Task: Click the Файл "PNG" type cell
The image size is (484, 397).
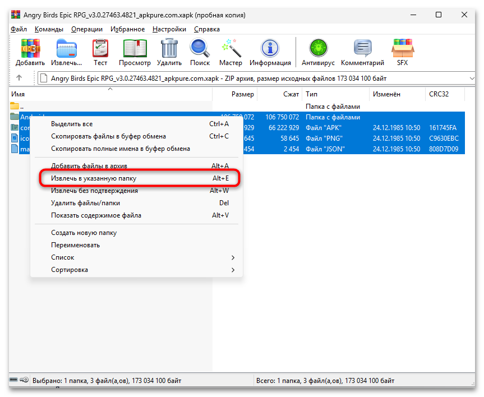Action: click(324, 139)
